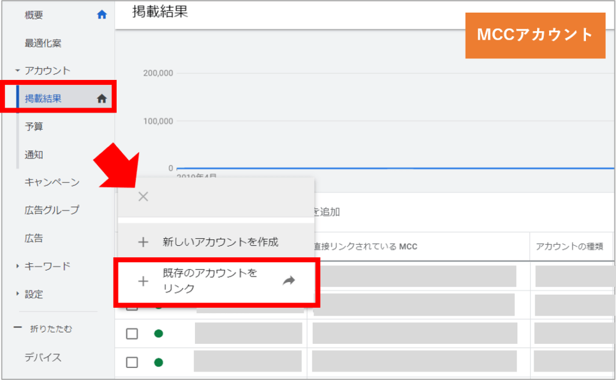Click the green status dot in the bottom row
Screen dimensions: 616x380
(x=159, y=362)
